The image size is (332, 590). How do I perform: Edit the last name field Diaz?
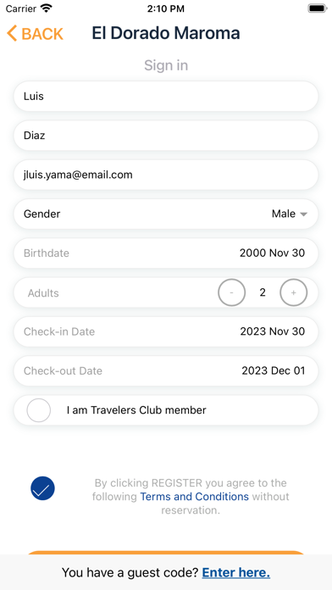pos(166,136)
